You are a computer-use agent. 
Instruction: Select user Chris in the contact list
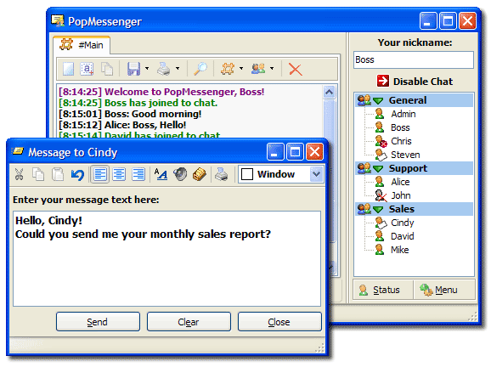click(x=401, y=141)
